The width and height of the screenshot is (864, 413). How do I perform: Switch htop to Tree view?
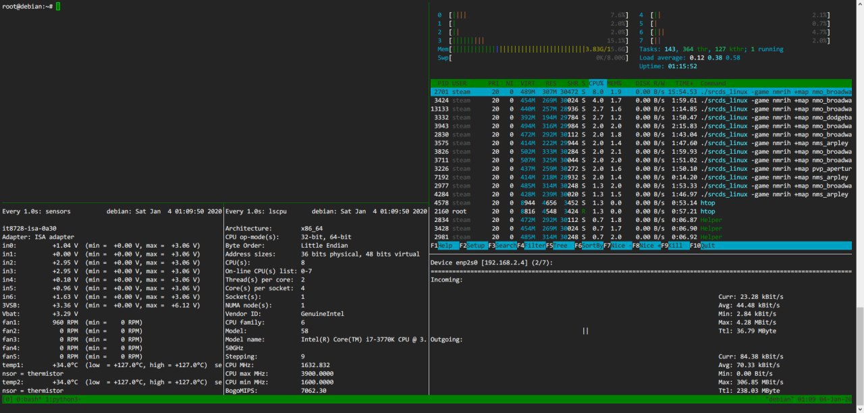560,246
